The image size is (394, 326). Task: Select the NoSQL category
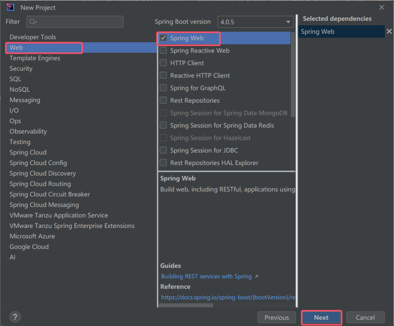(20, 89)
